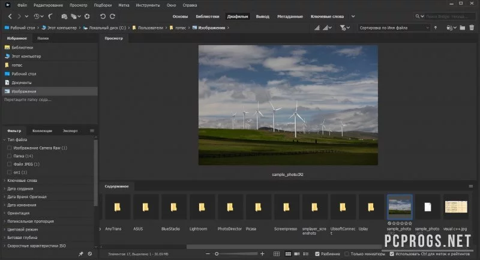Open recent files clock icon
The image size is (480, 260).
pyautogui.click(x=37, y=16)
